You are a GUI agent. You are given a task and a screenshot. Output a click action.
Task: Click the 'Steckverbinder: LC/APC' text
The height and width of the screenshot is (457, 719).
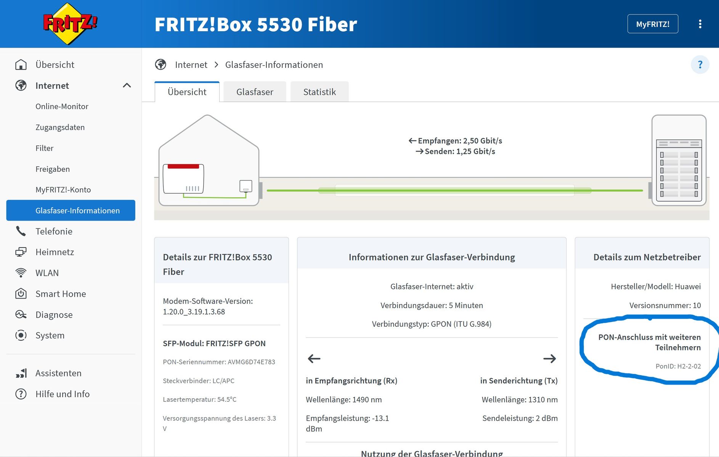[x=199, y=380]
